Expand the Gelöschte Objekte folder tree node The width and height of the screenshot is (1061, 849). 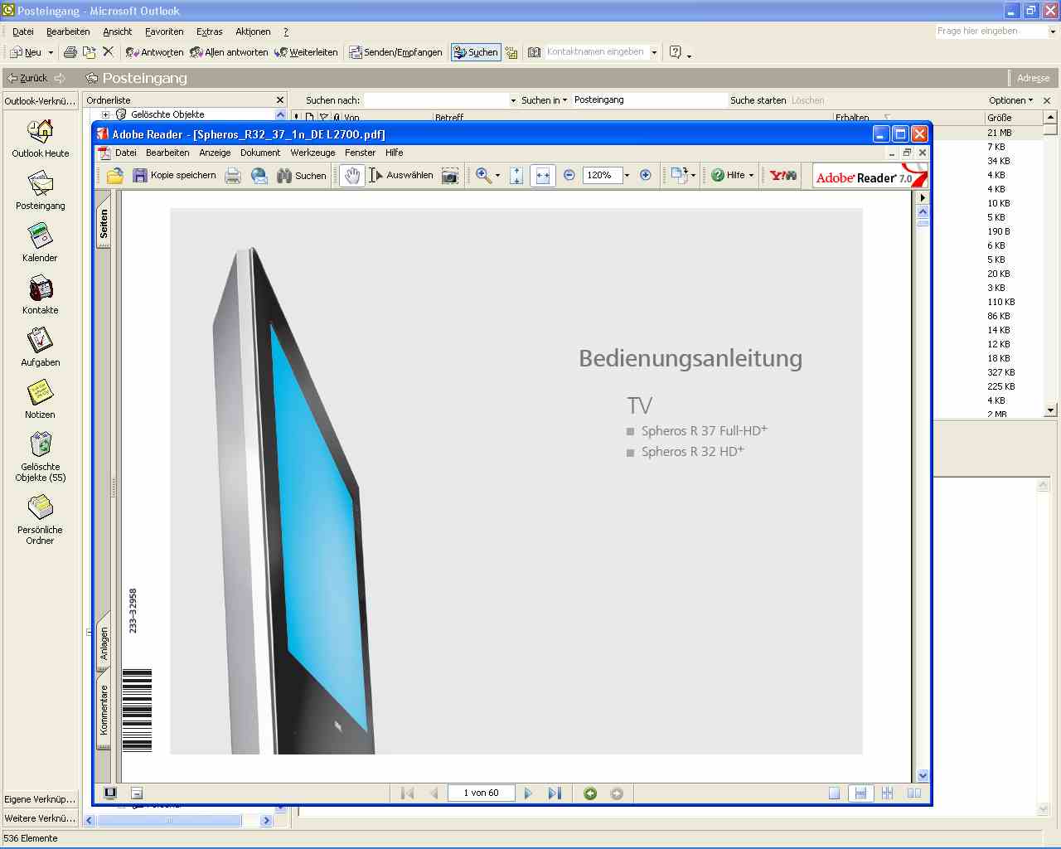[105, 114]
